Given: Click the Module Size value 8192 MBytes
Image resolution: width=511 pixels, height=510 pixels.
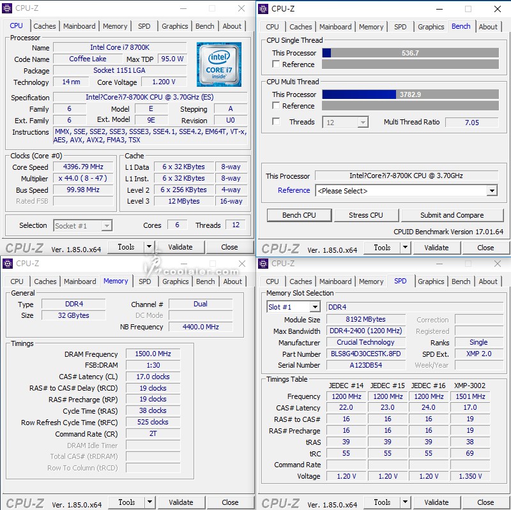Looking at the screenshot, I should pos(365,319).
